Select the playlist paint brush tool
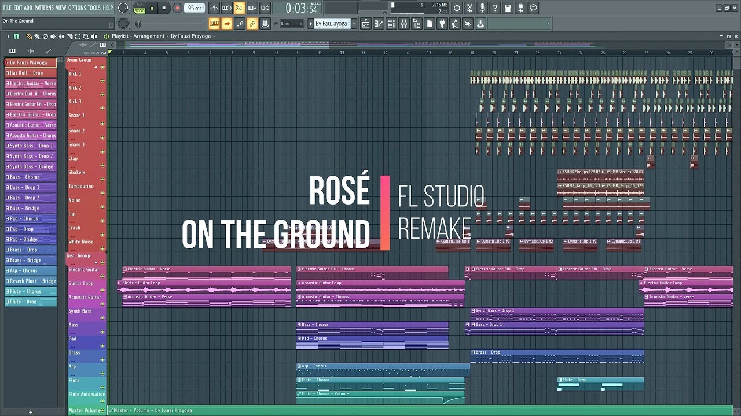The width and height of the screenshot is (741, 416). click(37, 36)
